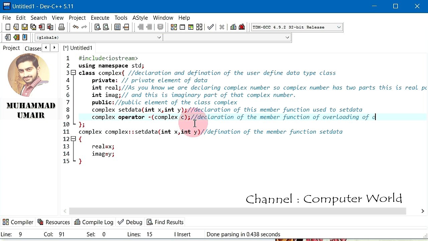
Task: Run the program using toolbar icon
Action: point(182,27)
